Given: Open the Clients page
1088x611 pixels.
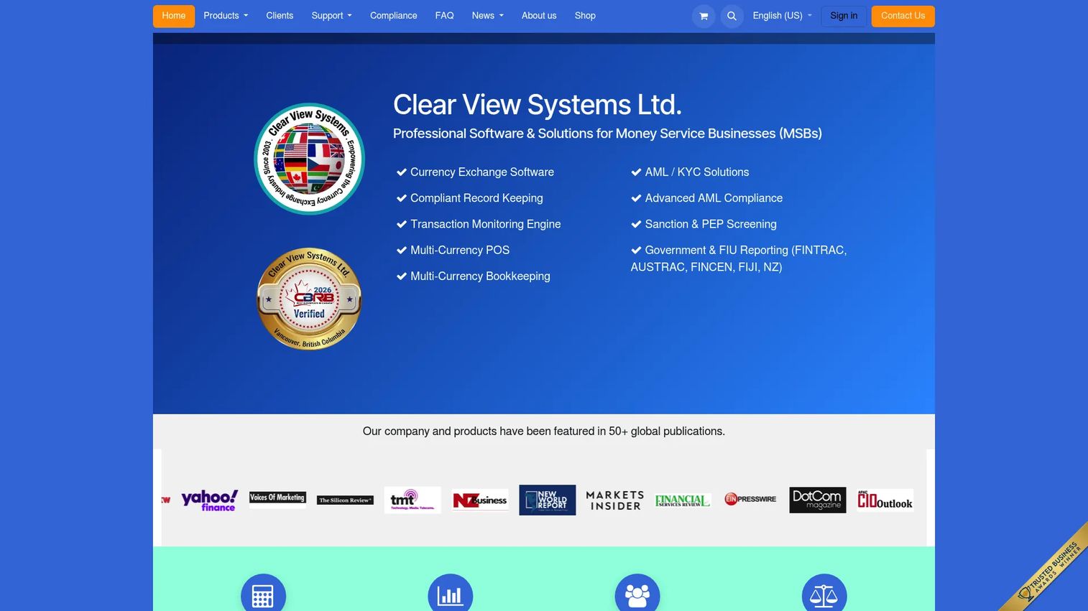Looking at the screenshot, I should pos(280,16).
